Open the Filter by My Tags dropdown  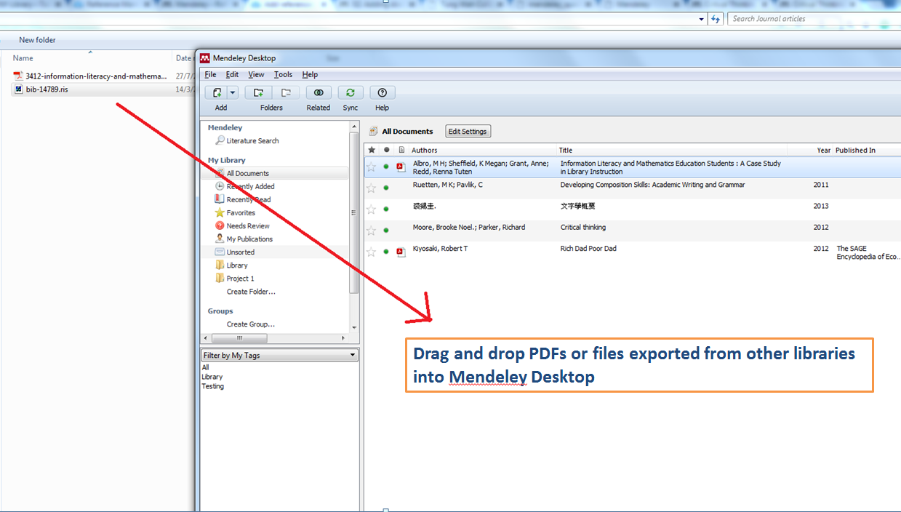(x=280, y=355)
